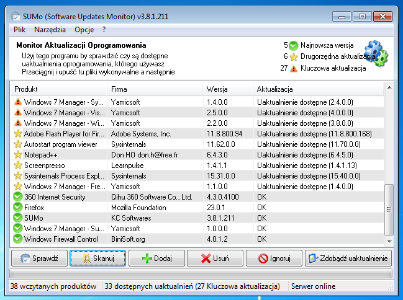The image size is (403, 300).
Task: Click green check icon beside SUMo row
Action: (18, 218)
